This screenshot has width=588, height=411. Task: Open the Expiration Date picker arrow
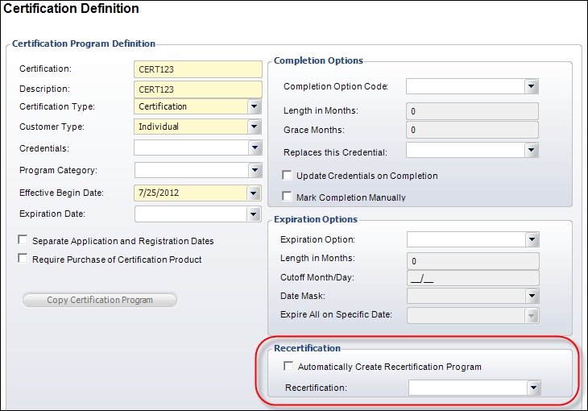[254, 214]
